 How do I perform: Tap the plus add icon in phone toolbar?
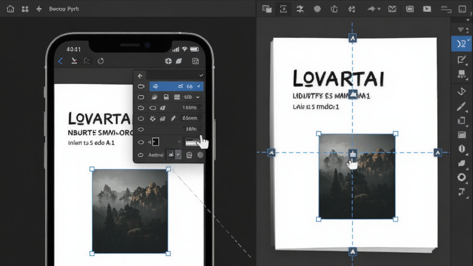[168, 61]
